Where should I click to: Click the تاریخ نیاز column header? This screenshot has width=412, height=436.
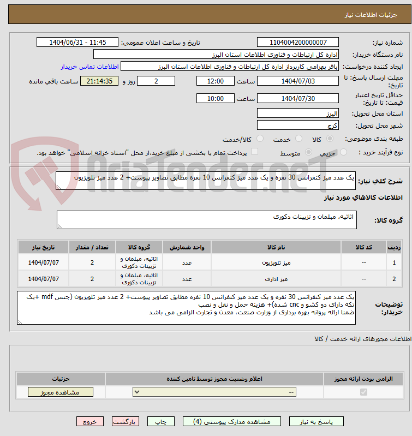coord(43,247)
